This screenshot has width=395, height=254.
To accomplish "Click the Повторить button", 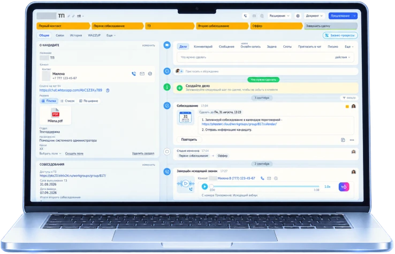I will tap(189, 140).
